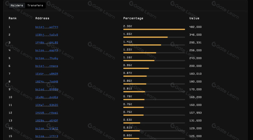Viewport: 253px width, 140px height.
Task: Select the 0.60% percentage label
Action: pyautogui.click(x=128, y=136)
